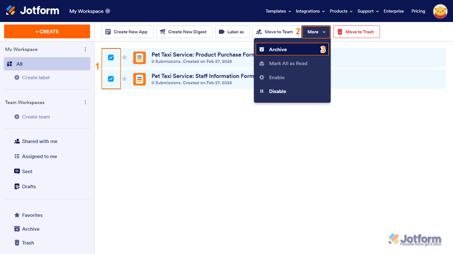Click the Move to Team people icon
The height and width of the screenshot is (254, 453).
tap(259, 32)
